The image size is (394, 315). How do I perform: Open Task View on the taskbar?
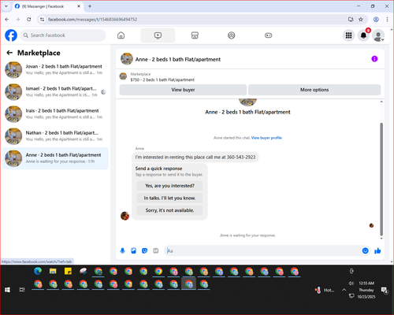pos(22,290)
